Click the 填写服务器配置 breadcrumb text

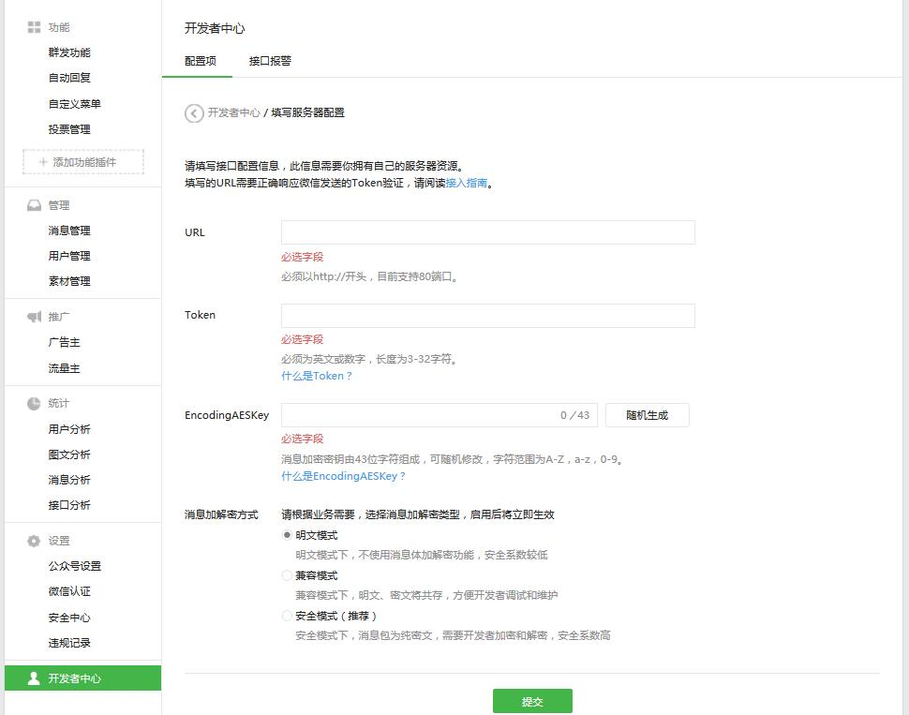307,112
